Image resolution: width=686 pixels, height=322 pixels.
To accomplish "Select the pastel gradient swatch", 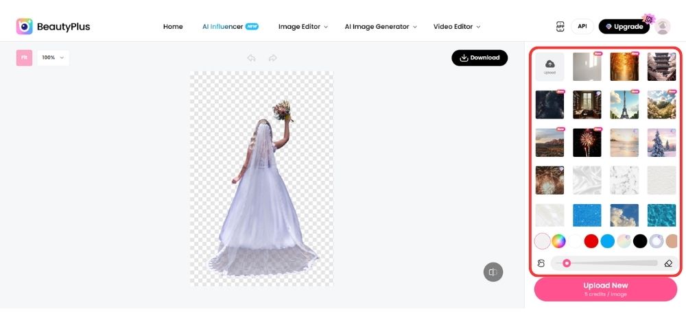I will [624, 240].
